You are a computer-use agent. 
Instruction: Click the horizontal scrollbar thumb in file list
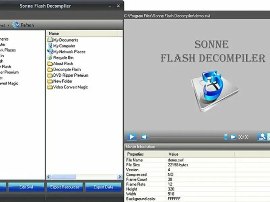(64, 177)
